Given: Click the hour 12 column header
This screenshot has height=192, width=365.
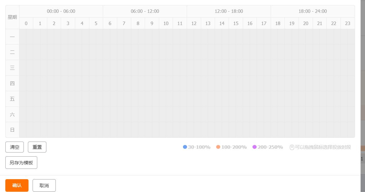Looking at the screenshot, I should (x=194, y=23).
